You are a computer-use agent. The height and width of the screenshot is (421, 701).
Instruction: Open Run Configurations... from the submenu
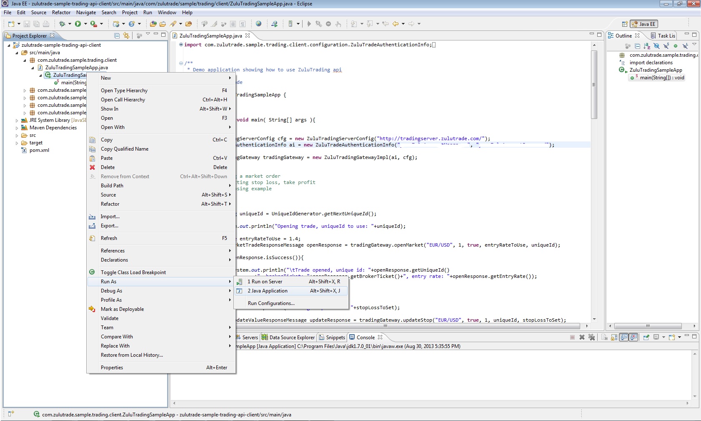[x=271, y=303]
